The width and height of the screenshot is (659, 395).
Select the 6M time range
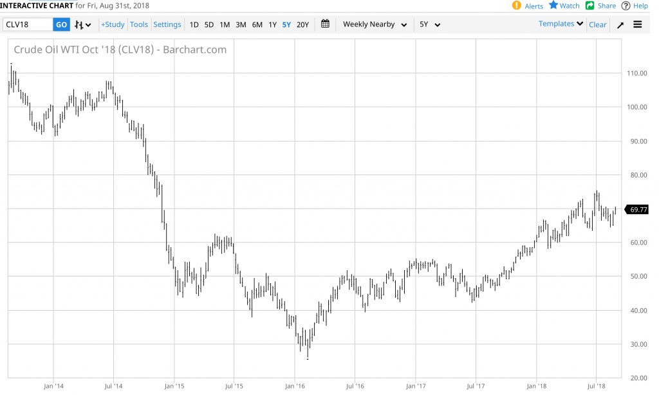(257, 24)
